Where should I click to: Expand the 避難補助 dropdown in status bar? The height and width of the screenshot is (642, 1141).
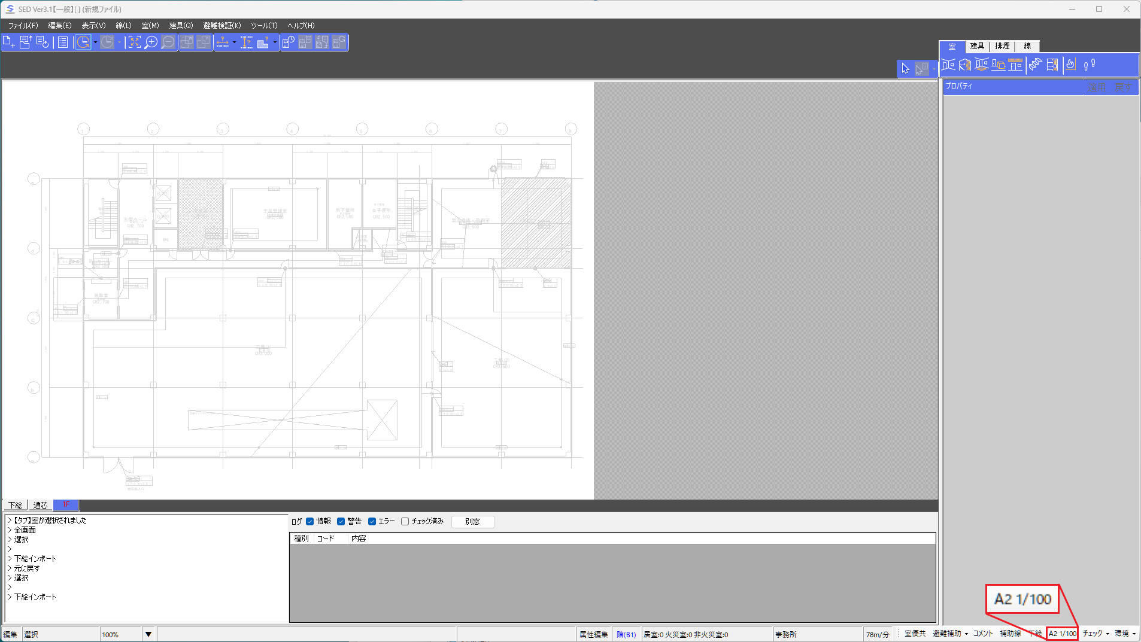coord(950,634)
